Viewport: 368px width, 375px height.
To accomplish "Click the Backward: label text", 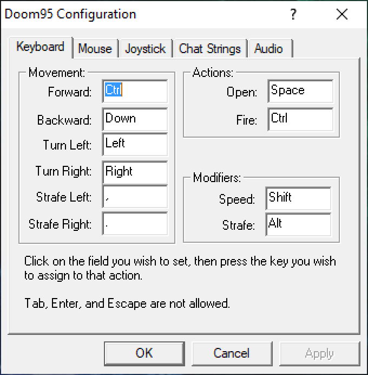I will click(64, 120).
